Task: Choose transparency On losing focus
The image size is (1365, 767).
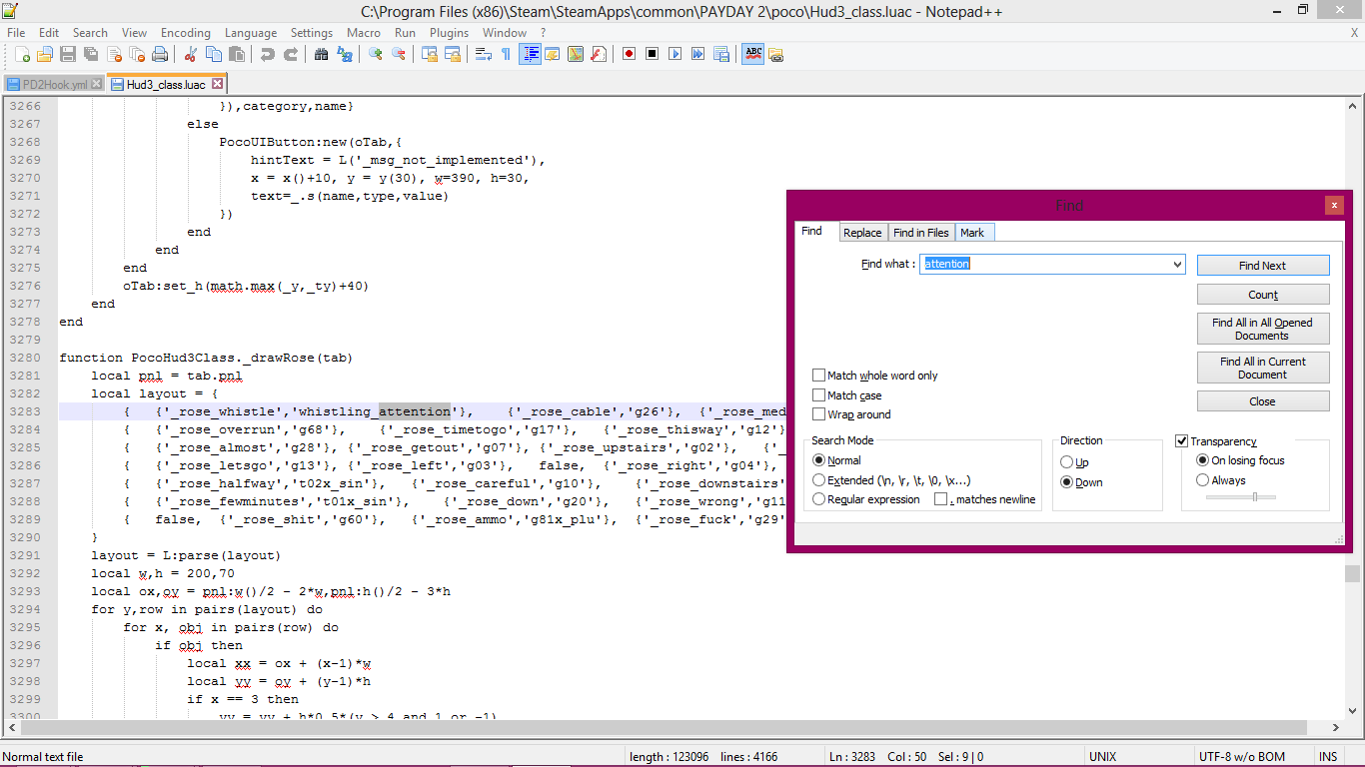Action: pyautogui.click(x=1202, y=460)
